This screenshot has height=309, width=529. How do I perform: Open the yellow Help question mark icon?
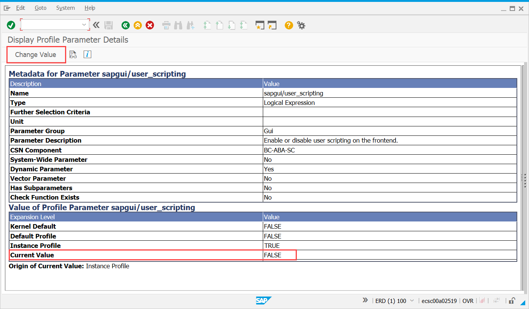(x=289, y=25)
